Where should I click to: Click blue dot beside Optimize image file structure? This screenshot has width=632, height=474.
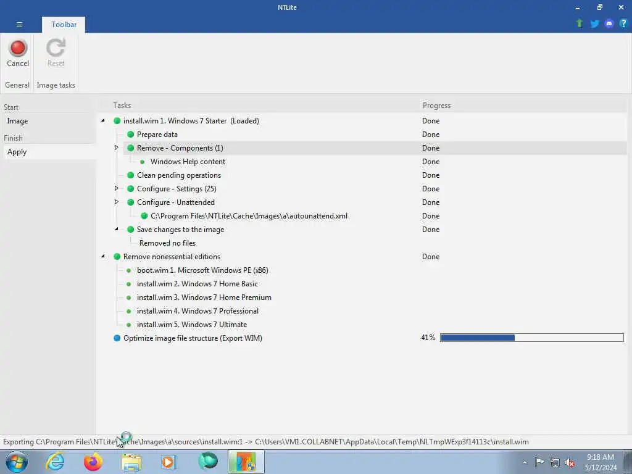[117, 338]
